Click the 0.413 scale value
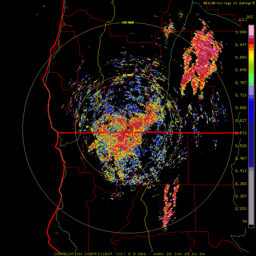 point(241,171)
